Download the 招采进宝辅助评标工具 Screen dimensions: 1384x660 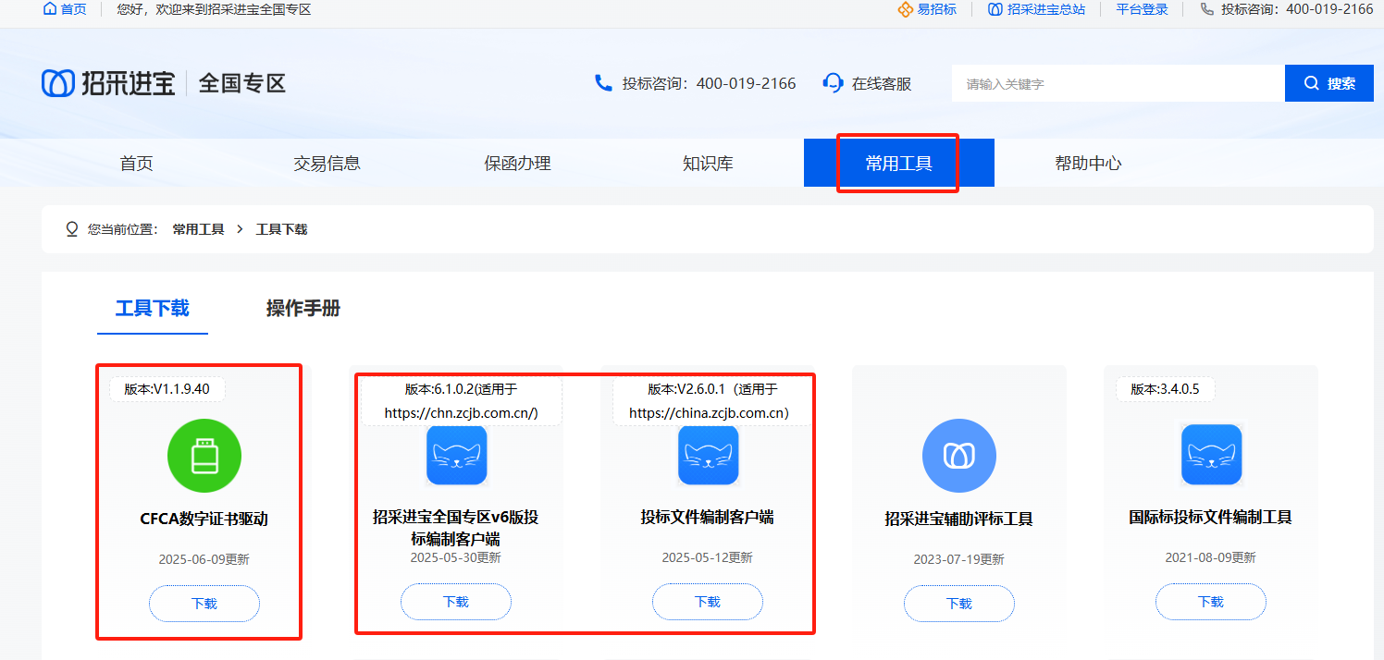click(x=959, y=604)
